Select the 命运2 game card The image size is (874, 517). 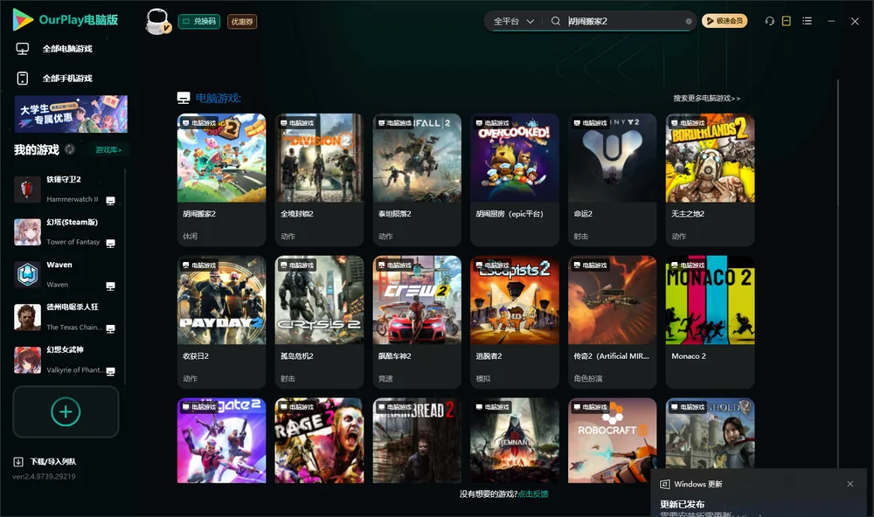pyautogui.click(x=613, y=179)
